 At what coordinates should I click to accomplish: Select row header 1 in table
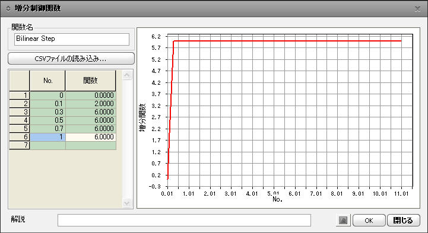coord(20,95)
